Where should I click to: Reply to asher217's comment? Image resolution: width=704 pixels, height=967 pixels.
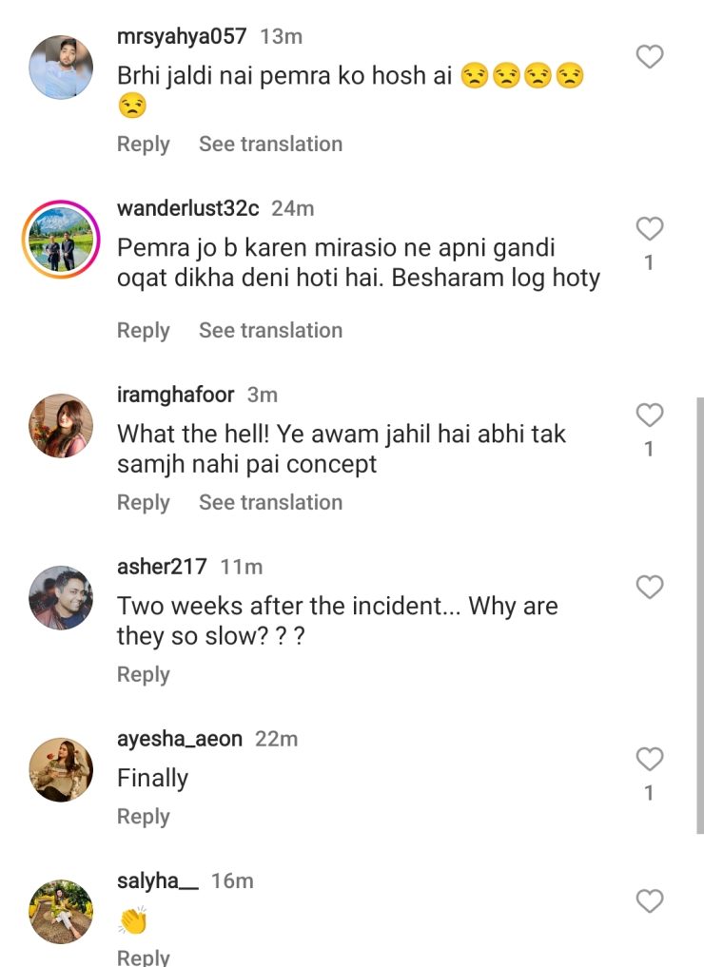143,674
